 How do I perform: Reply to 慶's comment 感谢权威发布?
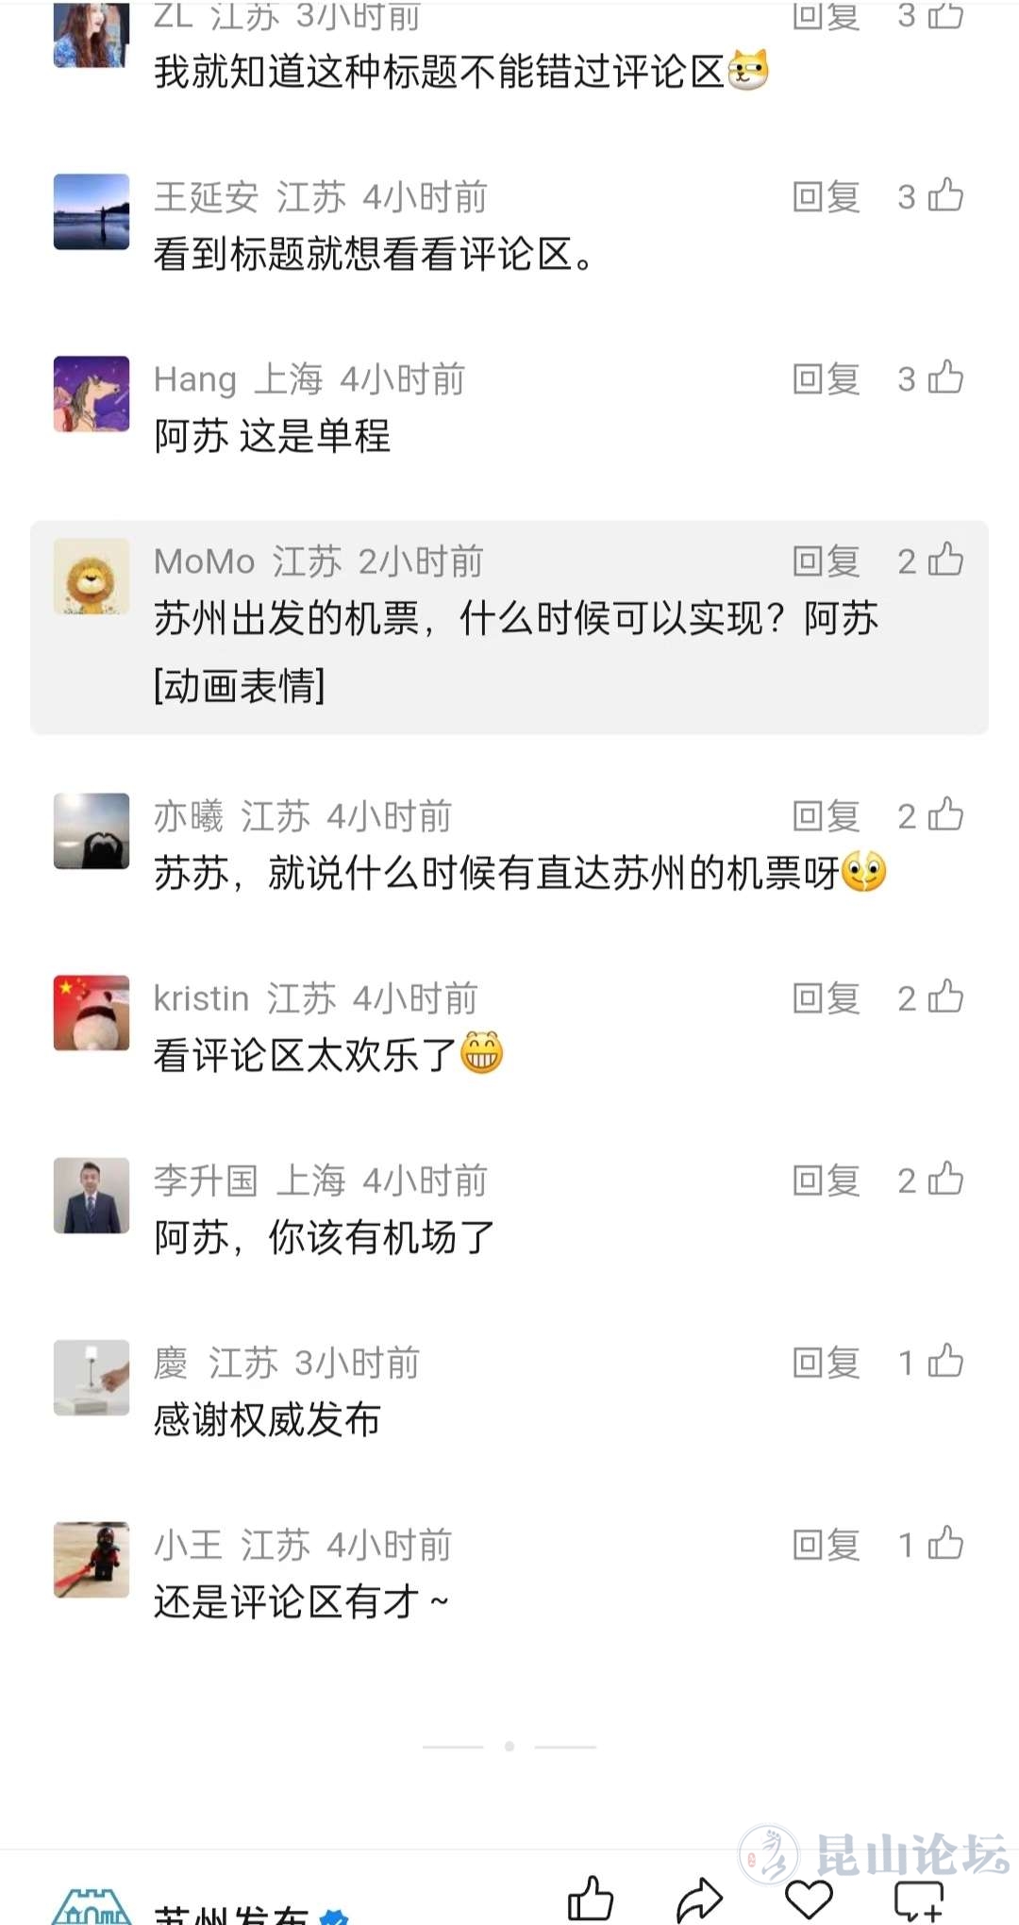coord(826,1363)
